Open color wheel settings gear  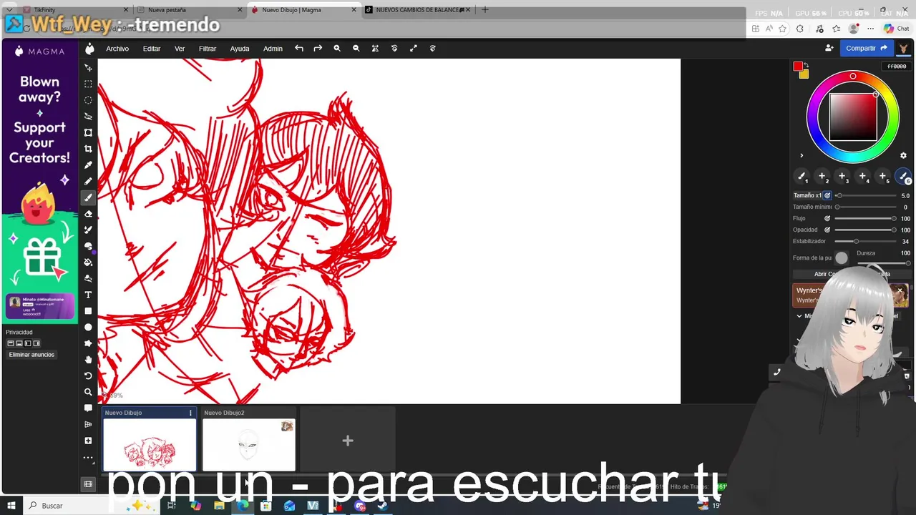[903, 155]
